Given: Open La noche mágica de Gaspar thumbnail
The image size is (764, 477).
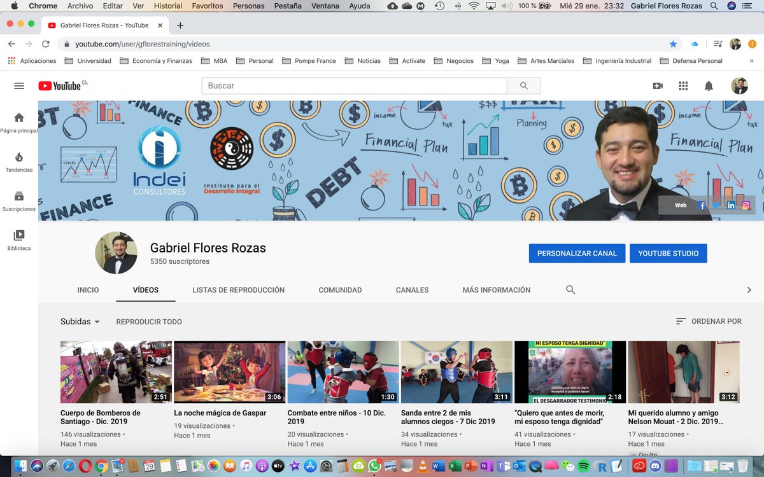Looking at the screenshot, I should (230, 372).
